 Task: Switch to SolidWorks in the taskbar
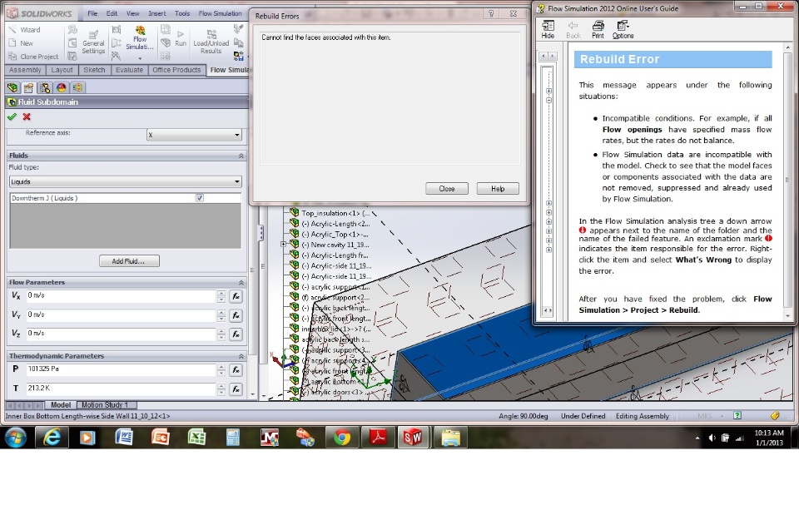pyautogui.click(x=413, y=438)
